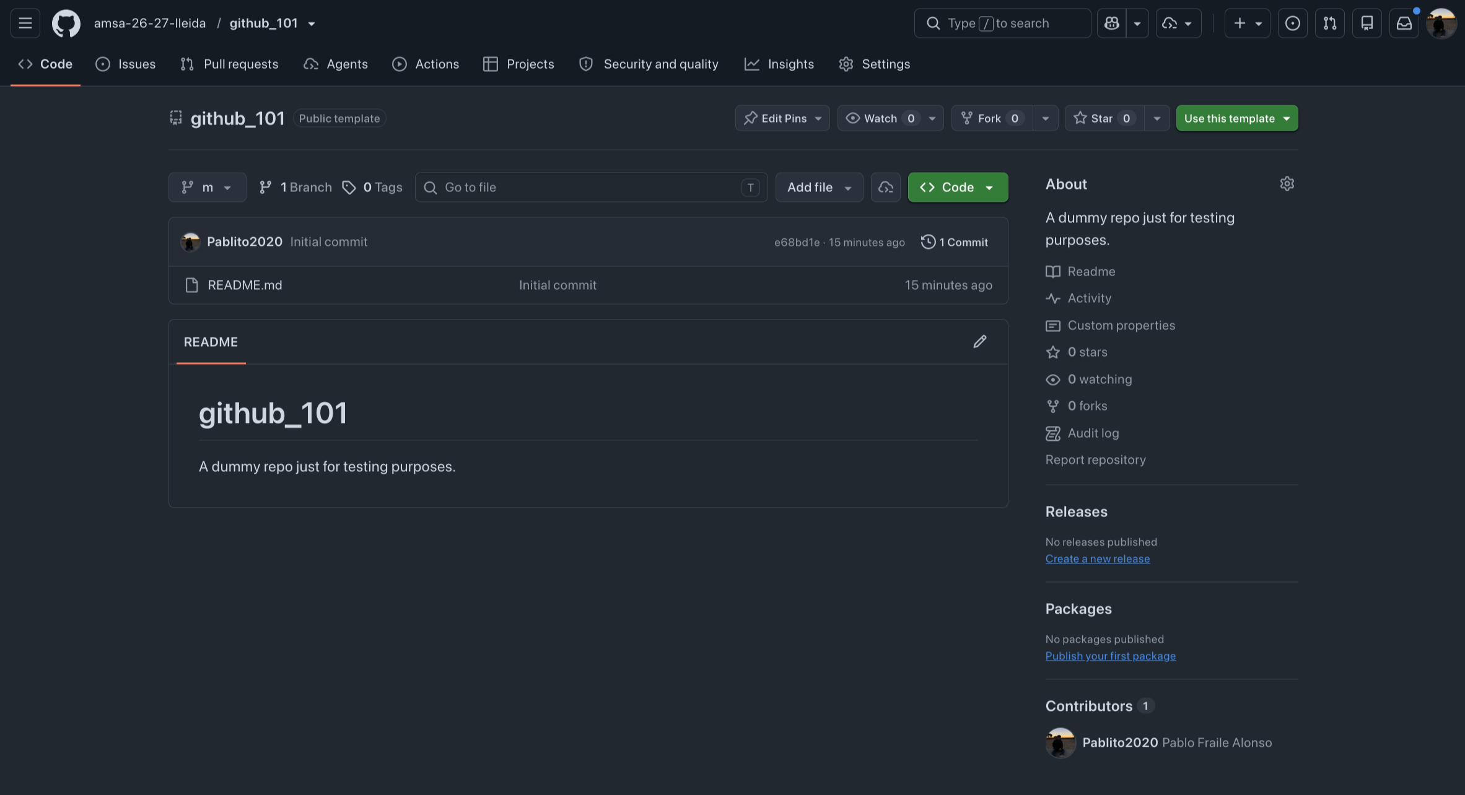
Task: Open Copilot chat icon in header
Action: tap(1112, 24)
